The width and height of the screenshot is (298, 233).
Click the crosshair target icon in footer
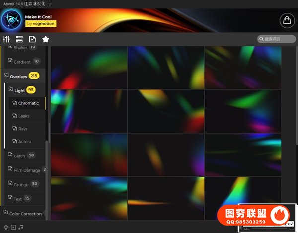click(x=6, y=227)
